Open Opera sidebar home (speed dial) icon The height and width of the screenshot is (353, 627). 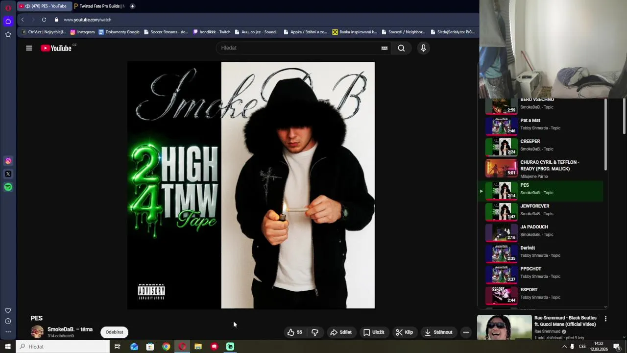coord(8,21)
